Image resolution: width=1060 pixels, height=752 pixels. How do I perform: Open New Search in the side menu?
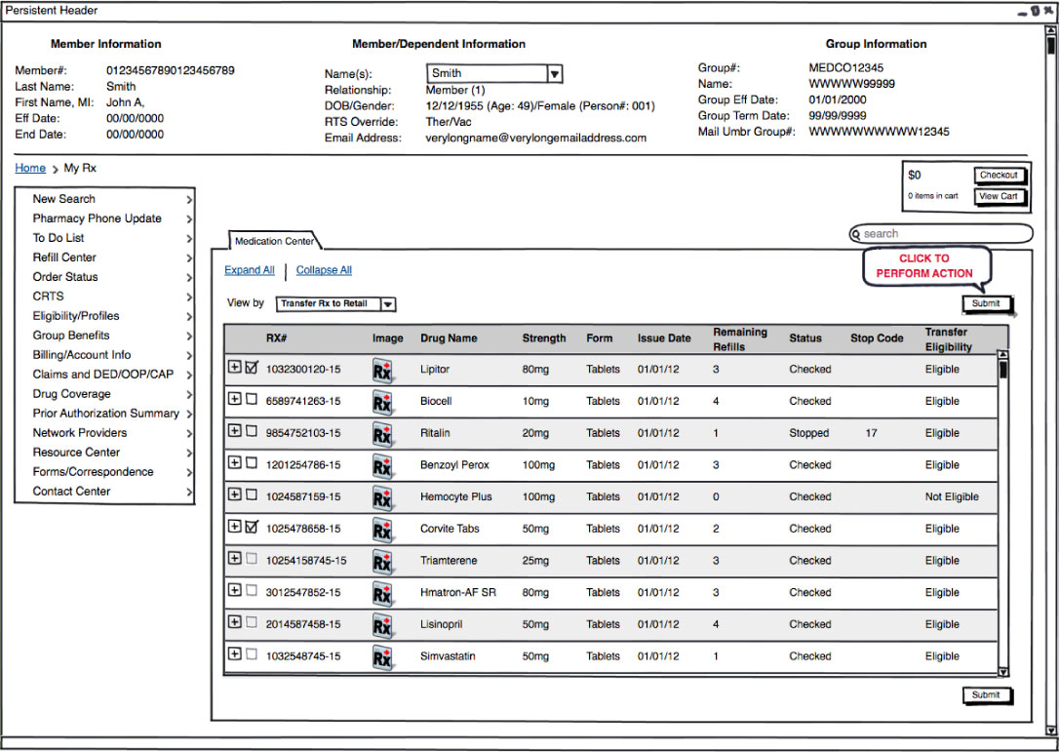[x=104, y=199]
